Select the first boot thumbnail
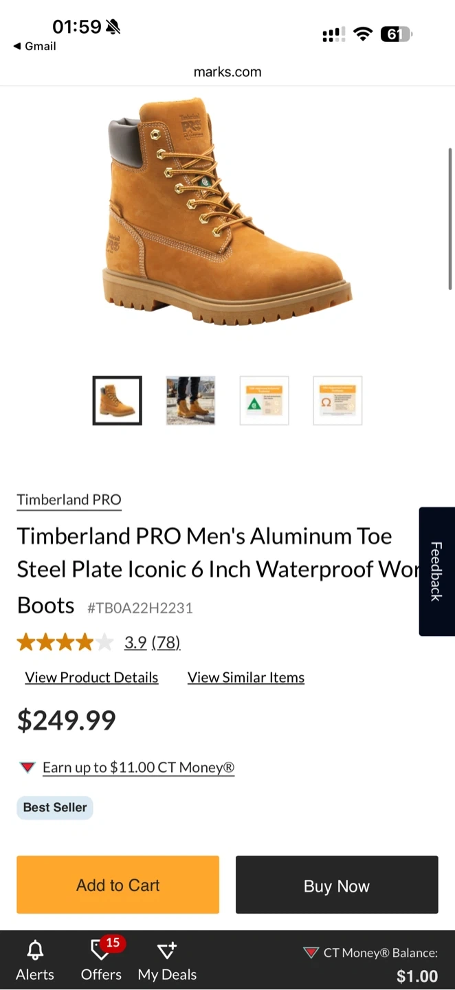The width and height of the screenshot is (455, 990). (x=118, y=401)
